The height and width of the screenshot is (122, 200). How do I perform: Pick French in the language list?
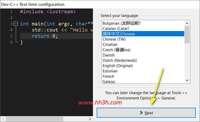point(143,76)
